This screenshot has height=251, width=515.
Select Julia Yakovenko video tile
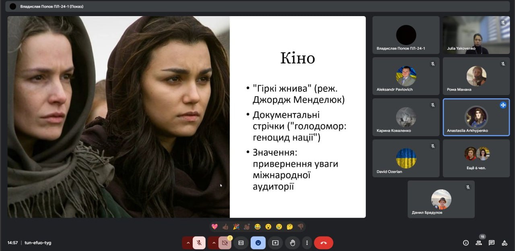[x=476, y=35]
